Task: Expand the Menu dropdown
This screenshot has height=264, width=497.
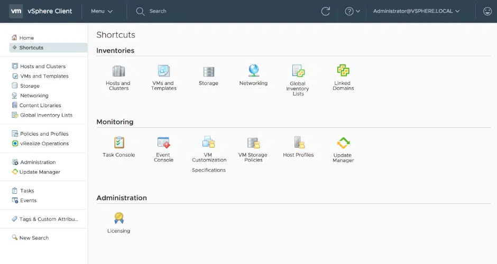Action: [102, 11]
